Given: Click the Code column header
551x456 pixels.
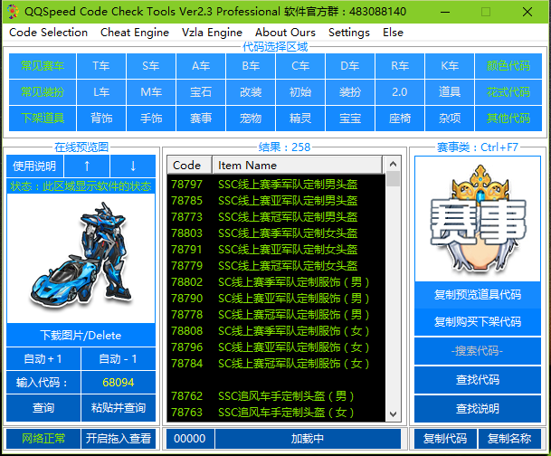Looking at the screenshot, I should pyautogui.click(x=189, y=165).
